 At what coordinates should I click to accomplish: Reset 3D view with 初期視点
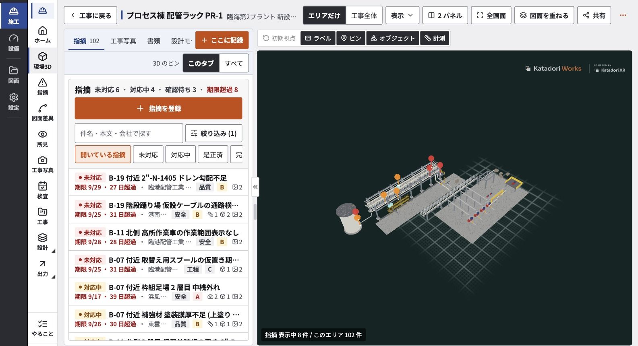pyautogui.click(x=279, y=38)
